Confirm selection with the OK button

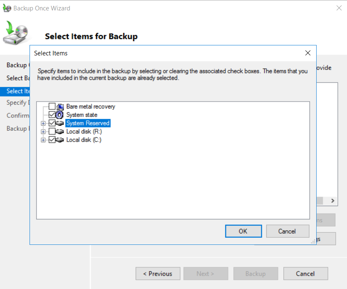click(x=243, y=231)
